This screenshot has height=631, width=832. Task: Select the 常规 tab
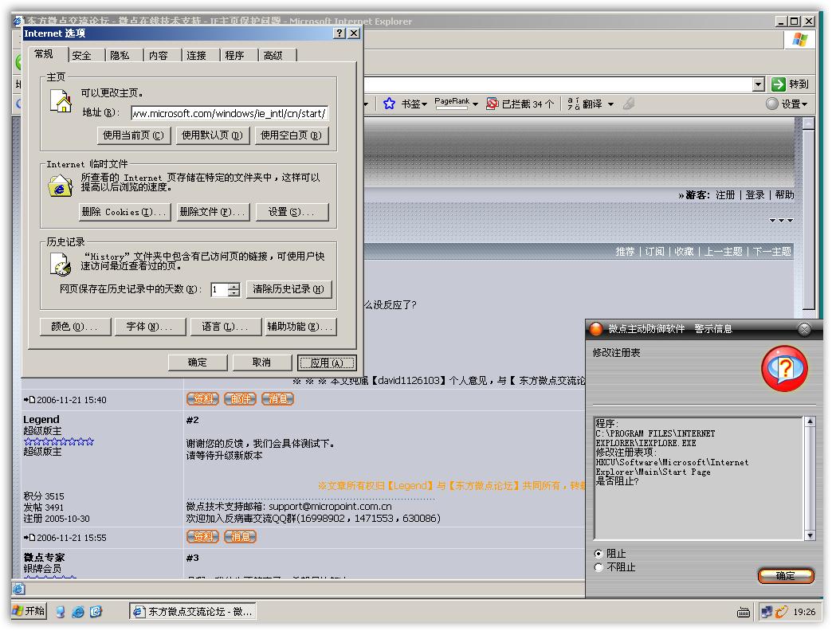(x=44, y=54)
